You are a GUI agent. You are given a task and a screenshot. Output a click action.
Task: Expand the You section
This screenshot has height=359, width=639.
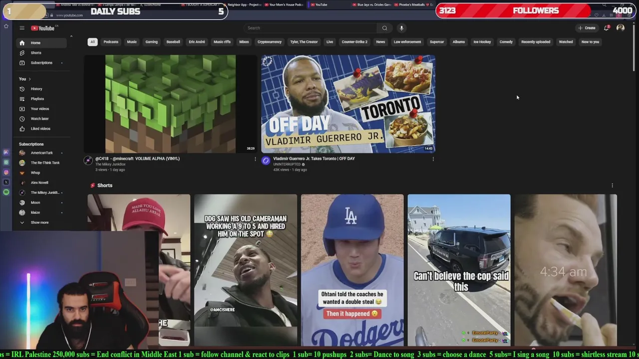25,79
